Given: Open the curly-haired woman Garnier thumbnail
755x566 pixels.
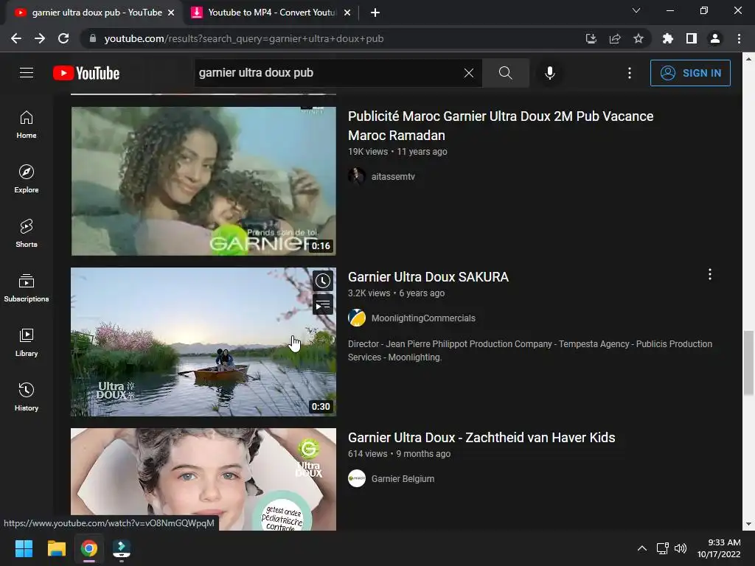Looking at the screenshot, I should pyautogui.click(x=203, y=181).
